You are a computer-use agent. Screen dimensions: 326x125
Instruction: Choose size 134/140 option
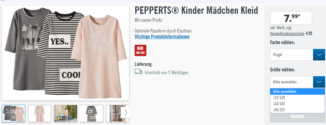[x=297, y=104]
